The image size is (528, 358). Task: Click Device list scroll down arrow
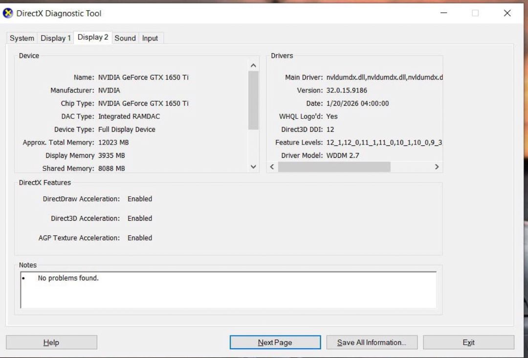point(254,167)
